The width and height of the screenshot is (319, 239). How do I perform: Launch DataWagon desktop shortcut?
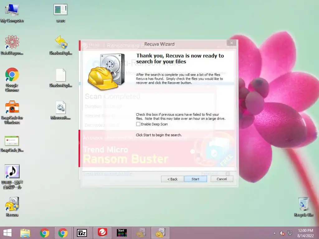[x=12, y=45]
